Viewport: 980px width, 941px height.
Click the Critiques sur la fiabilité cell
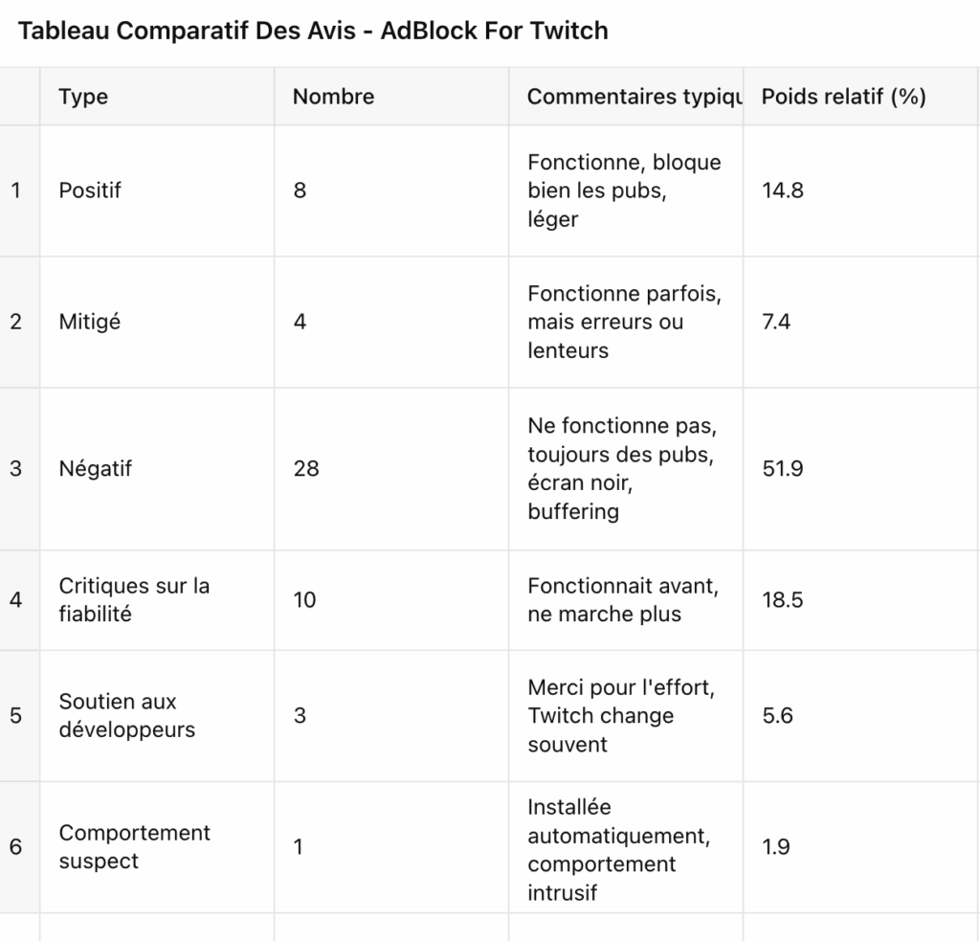(157, 600)
